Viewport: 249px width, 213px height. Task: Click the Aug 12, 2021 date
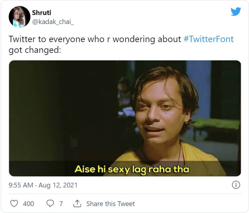(x=58, y=185)
